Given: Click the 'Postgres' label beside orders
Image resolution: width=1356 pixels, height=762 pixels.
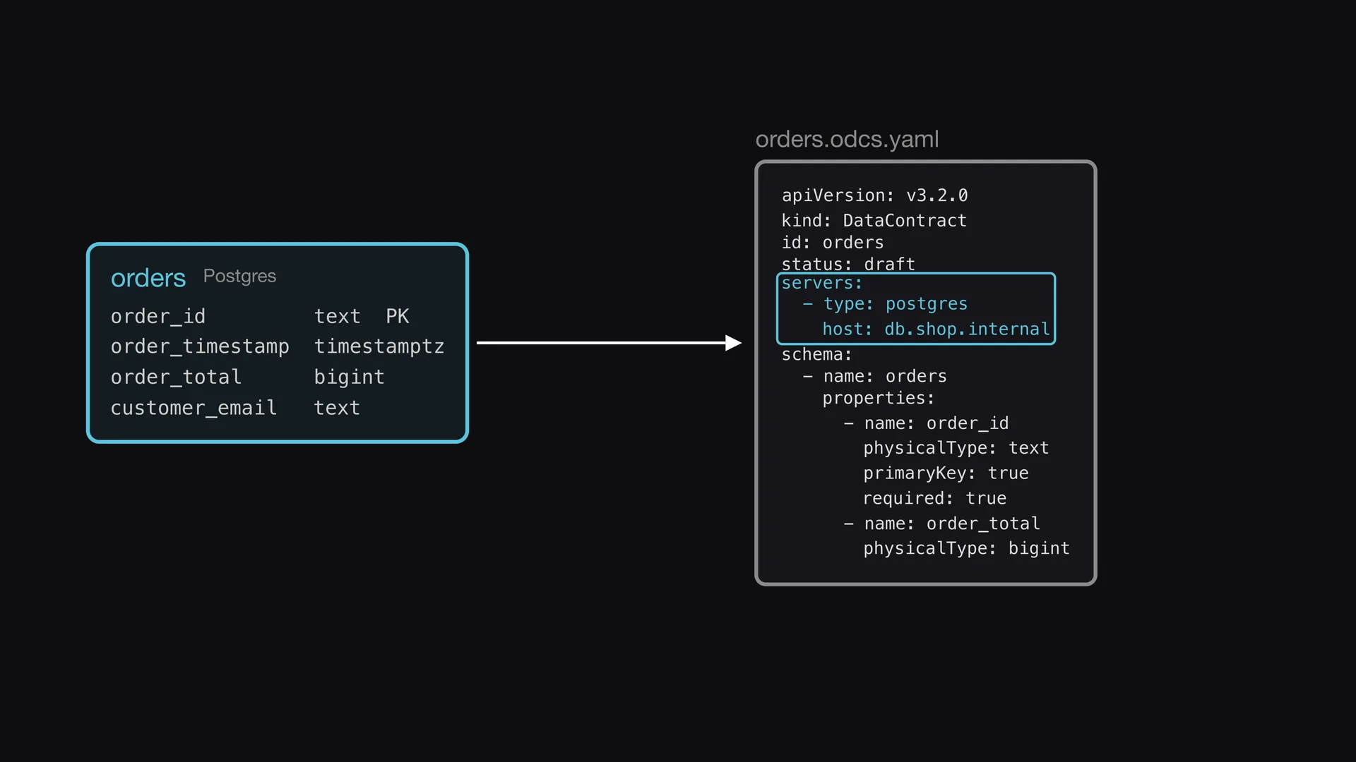Looking at the screenshot, I should pyautogui.click(x=239, y=276).
